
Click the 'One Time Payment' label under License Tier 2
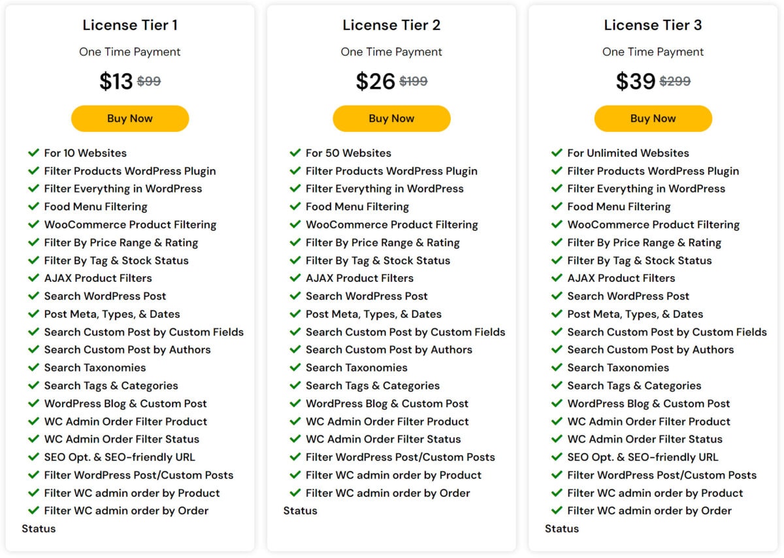(391, 52)
